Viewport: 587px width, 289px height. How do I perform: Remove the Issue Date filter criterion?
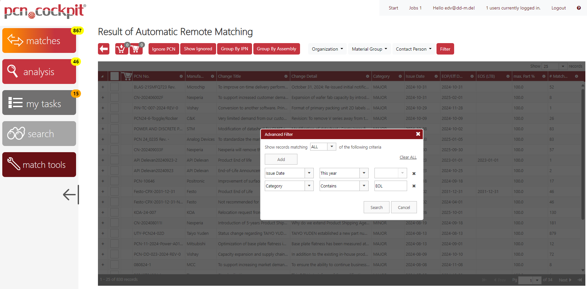click(x=414, y=173)
